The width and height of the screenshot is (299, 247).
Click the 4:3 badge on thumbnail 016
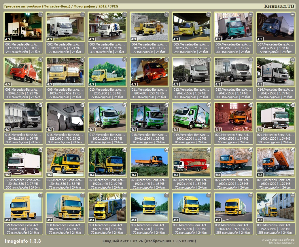click(50, 130)
